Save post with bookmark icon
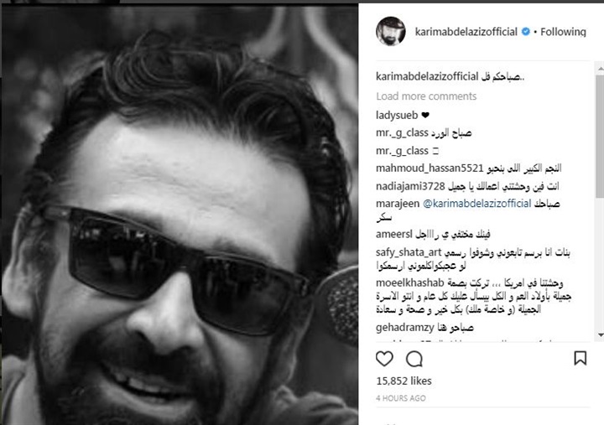Viewport: 604px width, 425px height. (x=581, y=358)
